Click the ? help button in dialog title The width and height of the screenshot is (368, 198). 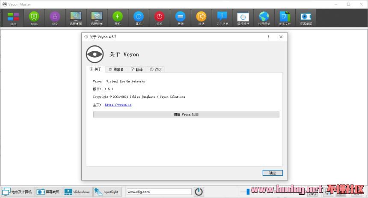(x=268, y=37)
